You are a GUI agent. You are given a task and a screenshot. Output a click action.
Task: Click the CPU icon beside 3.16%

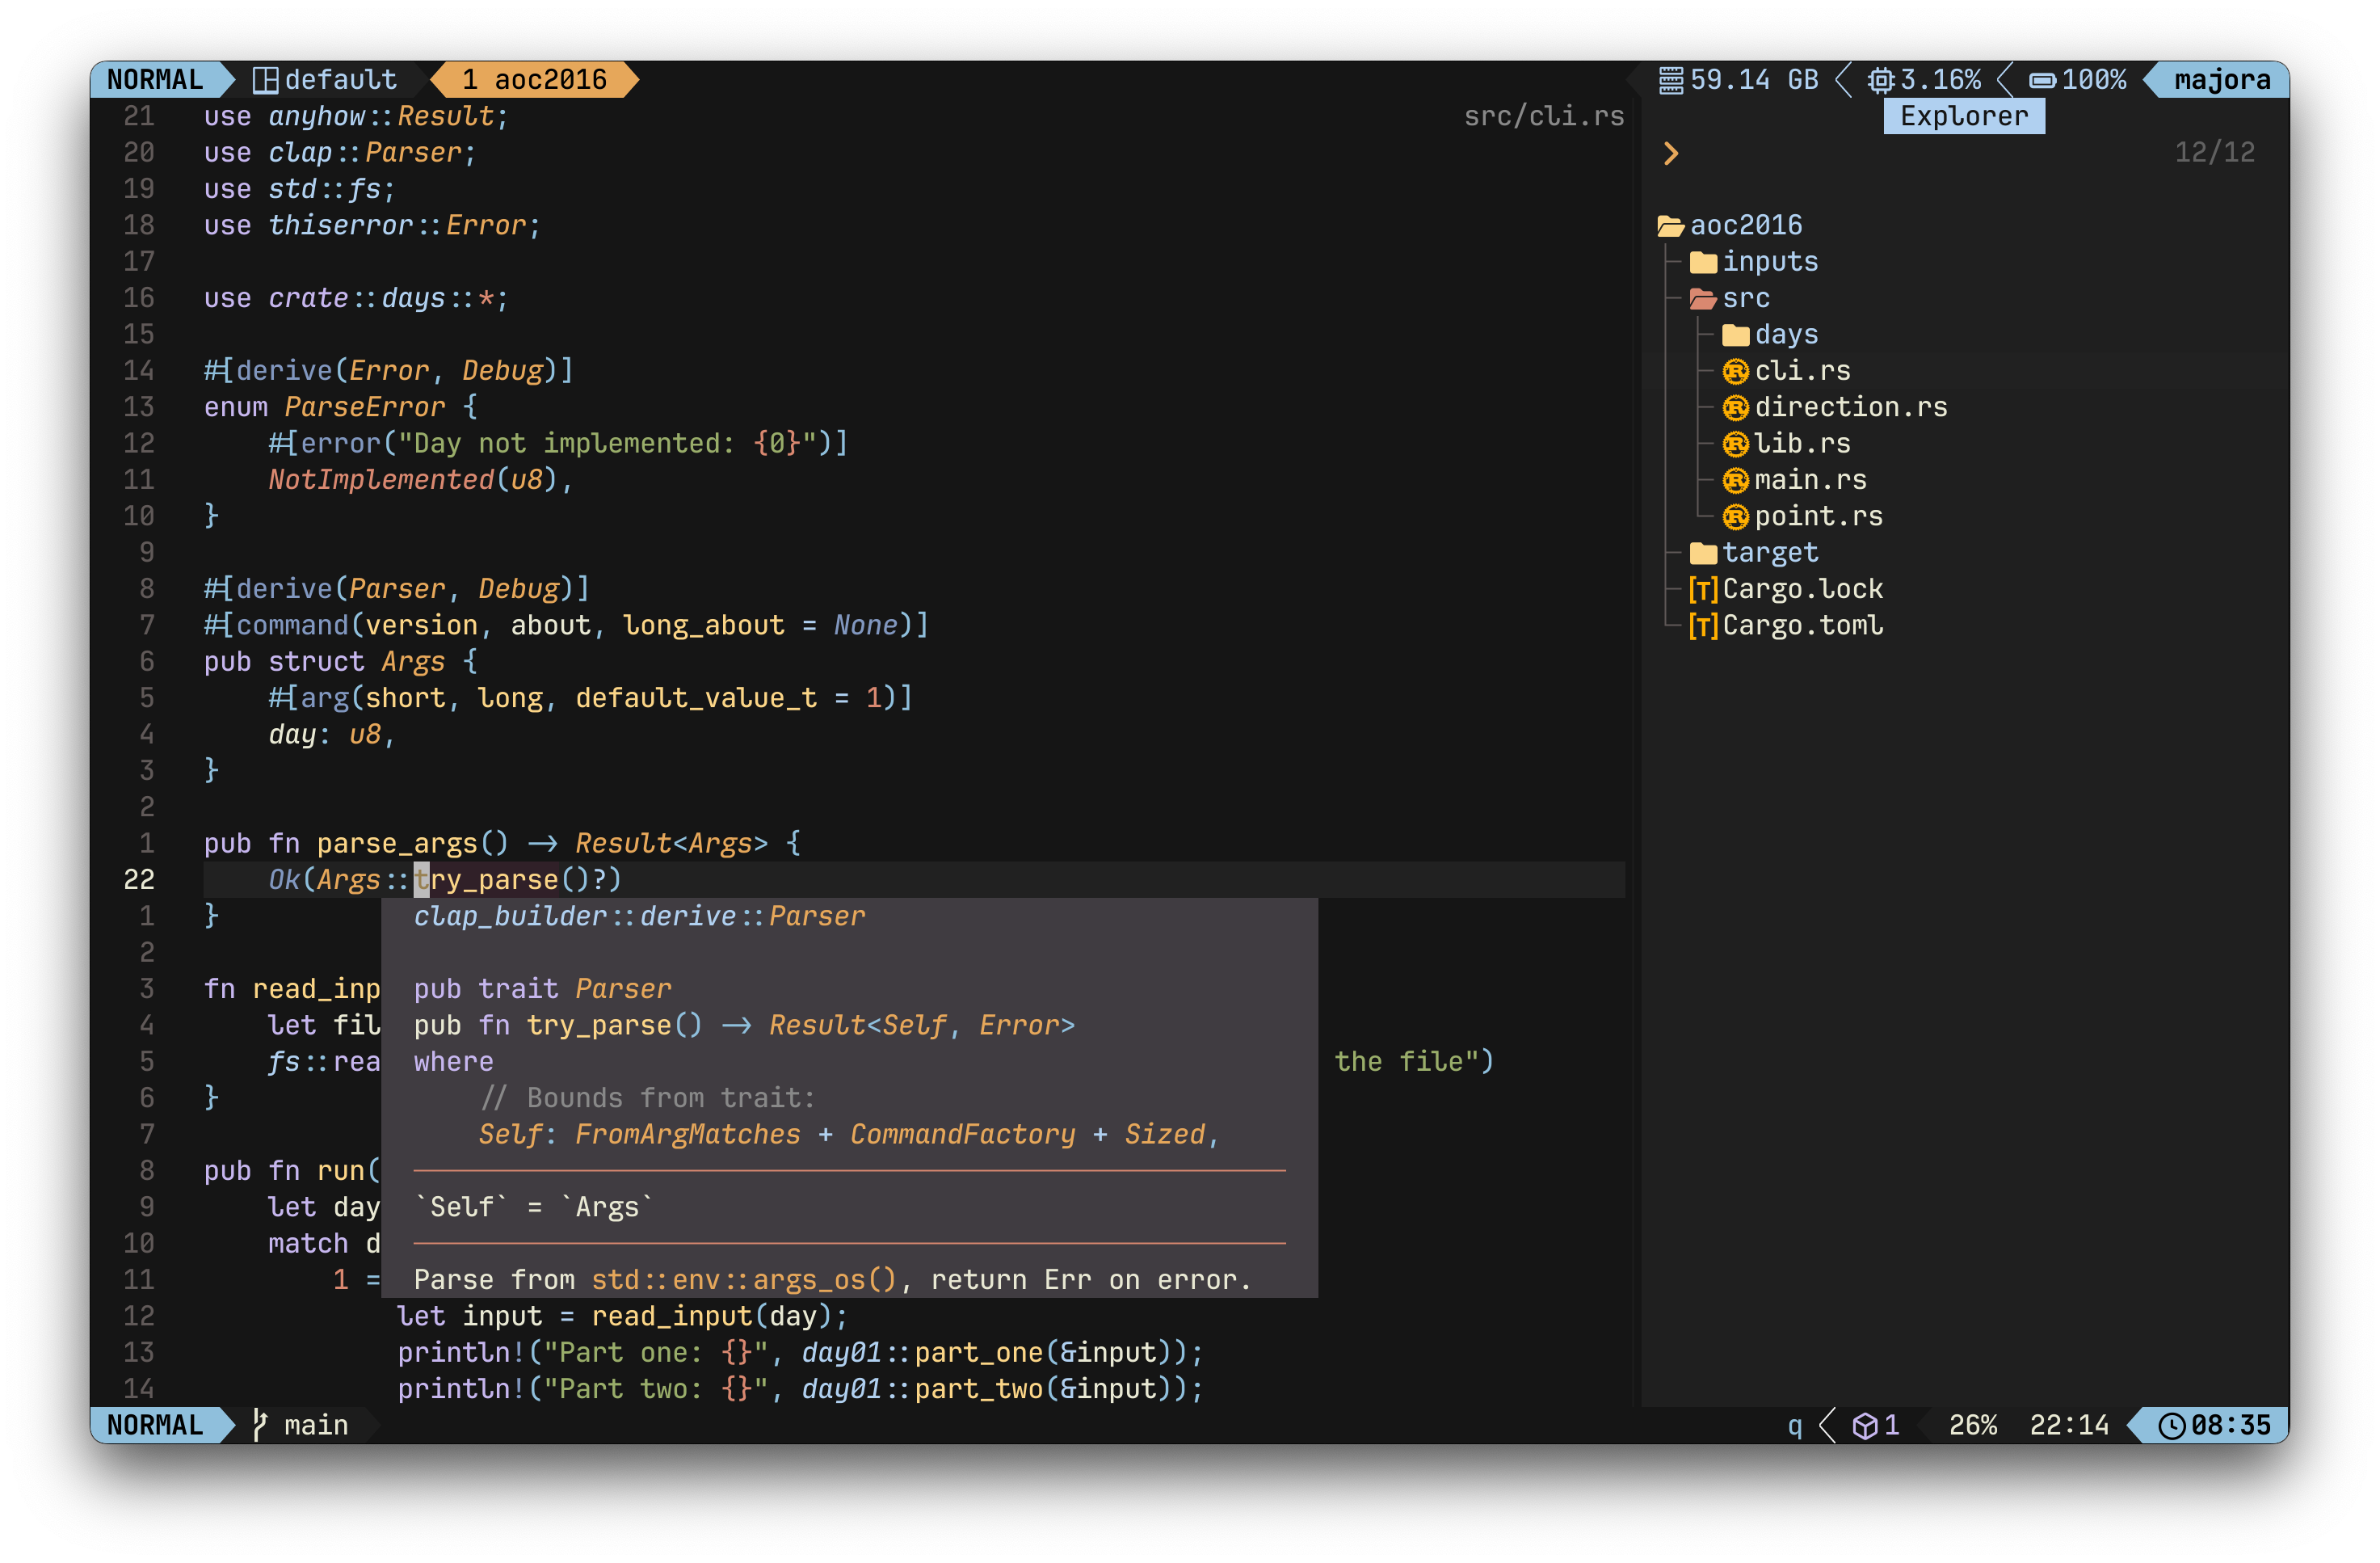point(1881,80)
